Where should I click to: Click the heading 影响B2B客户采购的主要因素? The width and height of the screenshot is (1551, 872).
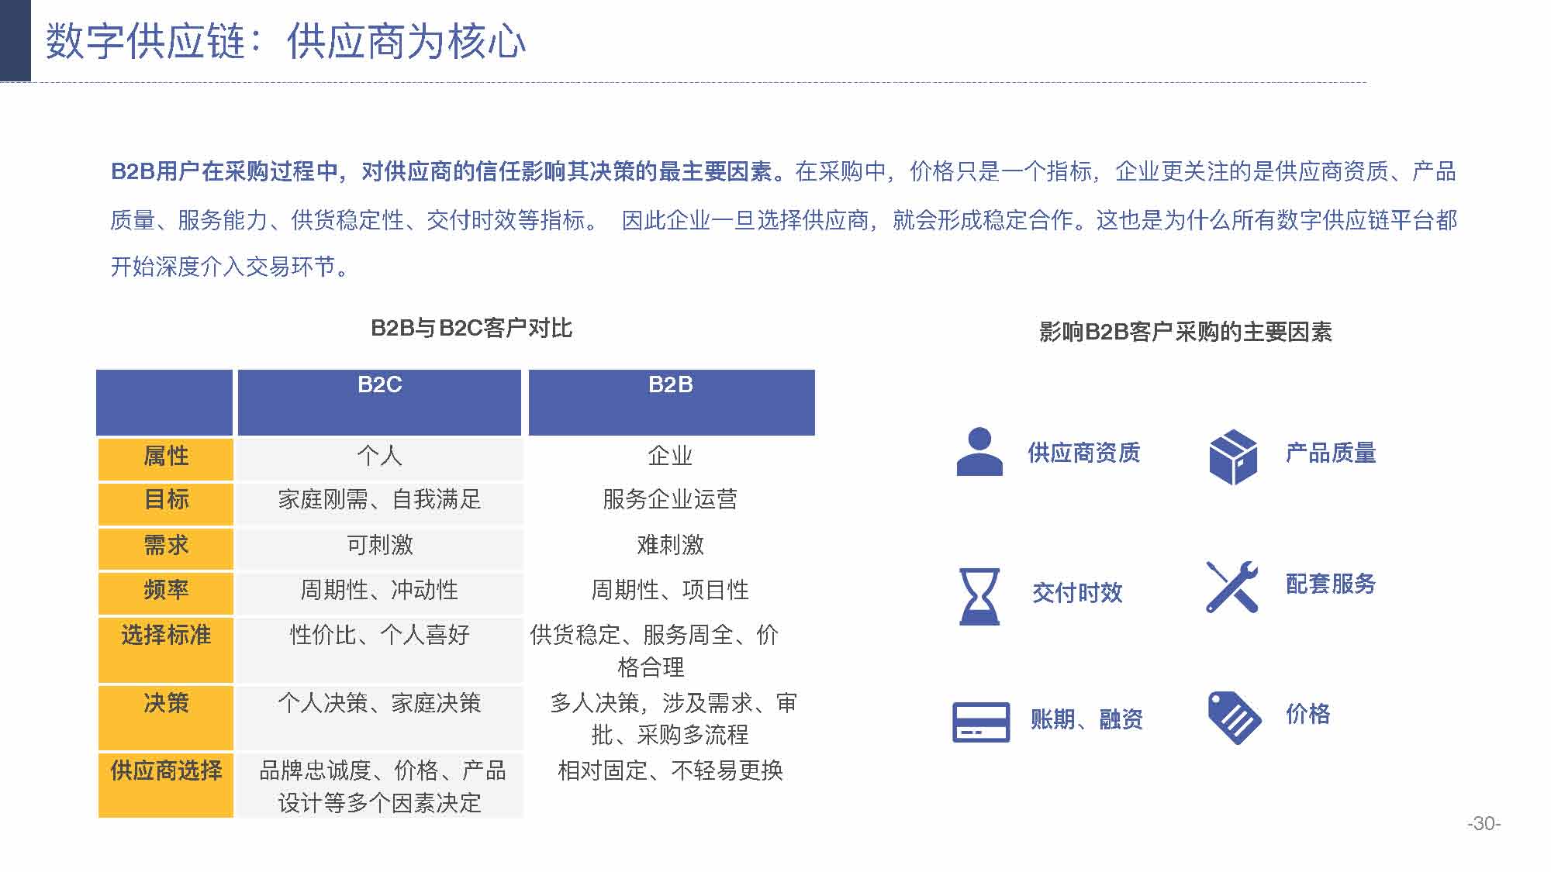[x=1186, y=333]
